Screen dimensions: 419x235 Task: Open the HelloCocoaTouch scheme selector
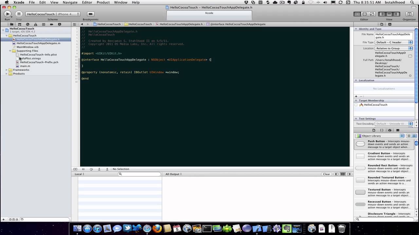53,14
